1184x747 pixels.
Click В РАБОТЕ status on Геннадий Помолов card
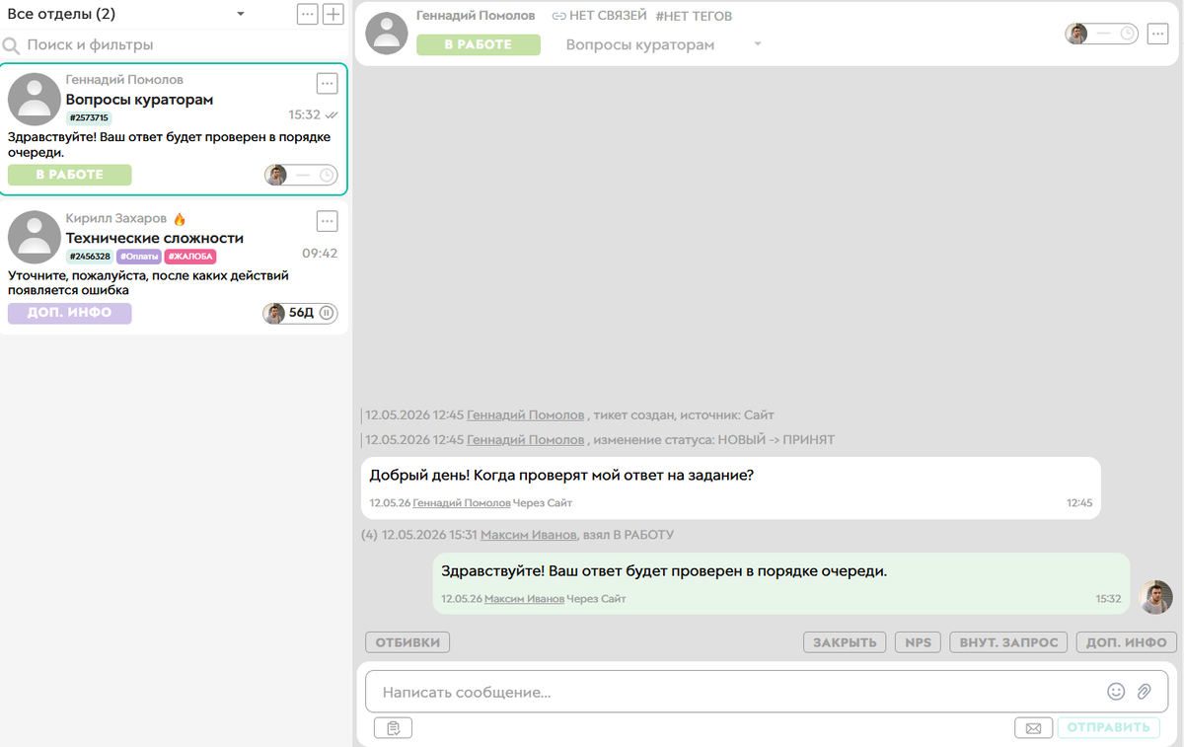pos(69,175)
